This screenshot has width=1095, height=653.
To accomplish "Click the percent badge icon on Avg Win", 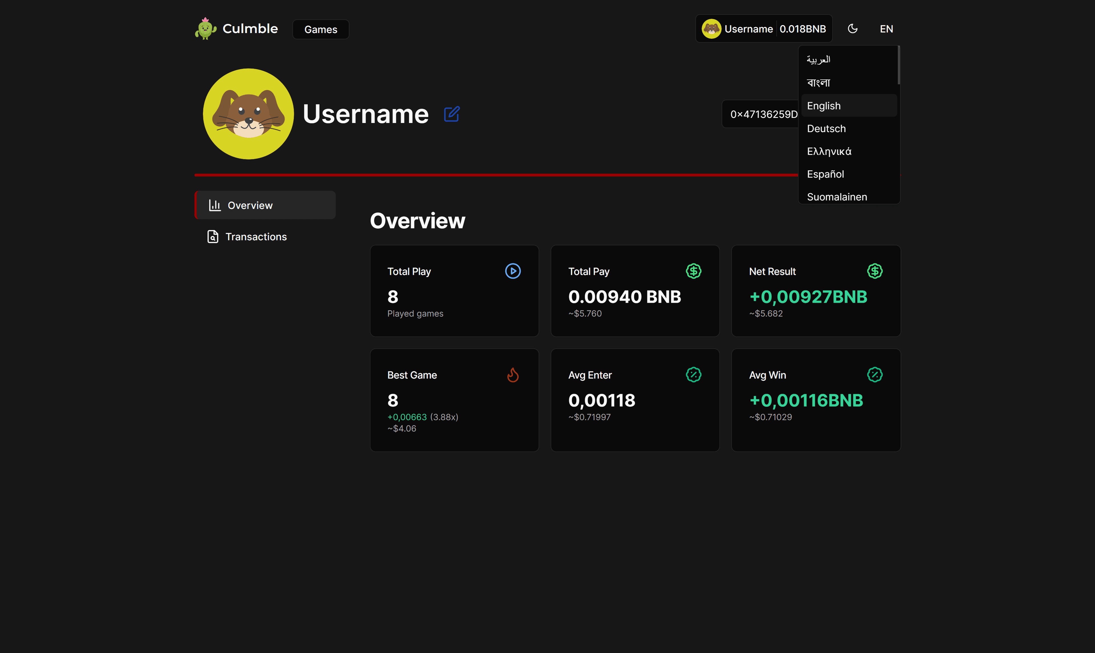I will [874, 375].
